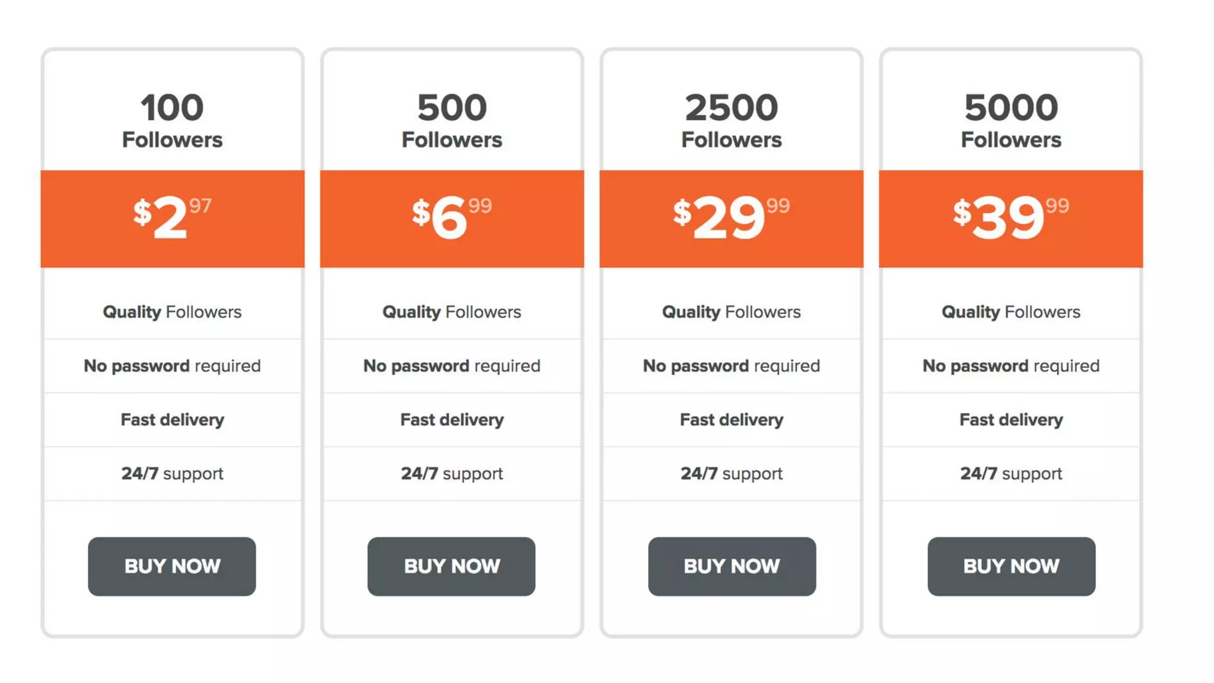The height and width of the screenshot is (683, 1214).
Task: Select "No password required" in the 5000 Followers card
Action: 1011,366
